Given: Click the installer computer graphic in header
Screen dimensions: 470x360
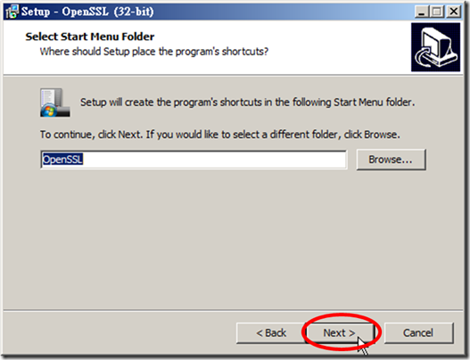Looking at the screenshot, I should coord(435,47).
